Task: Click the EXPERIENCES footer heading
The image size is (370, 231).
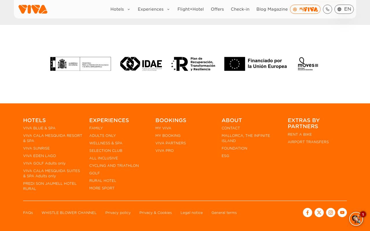Action: pyautogui.click(x=109, y=120)
